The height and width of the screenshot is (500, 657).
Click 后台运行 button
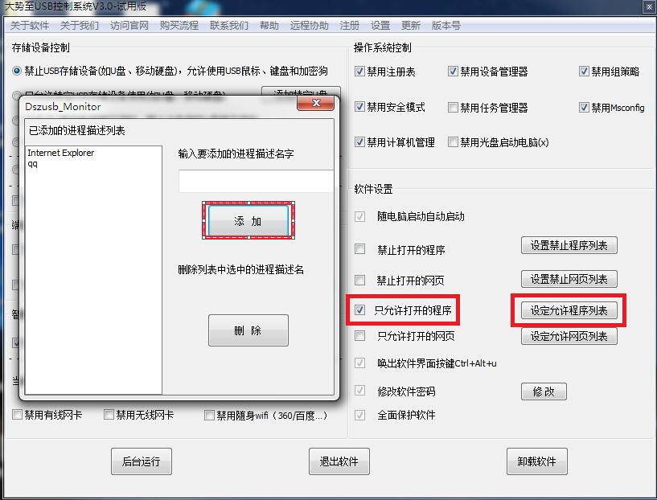click(x=142, y=461)
